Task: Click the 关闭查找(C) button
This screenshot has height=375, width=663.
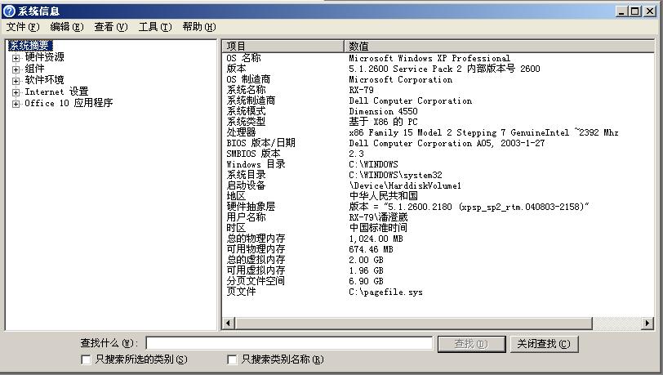Action: pos(544,344)
